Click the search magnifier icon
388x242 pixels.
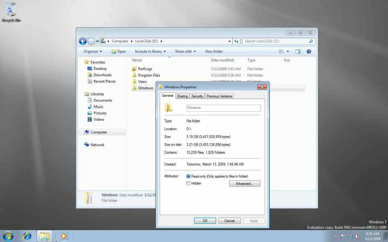coord(311,41)
